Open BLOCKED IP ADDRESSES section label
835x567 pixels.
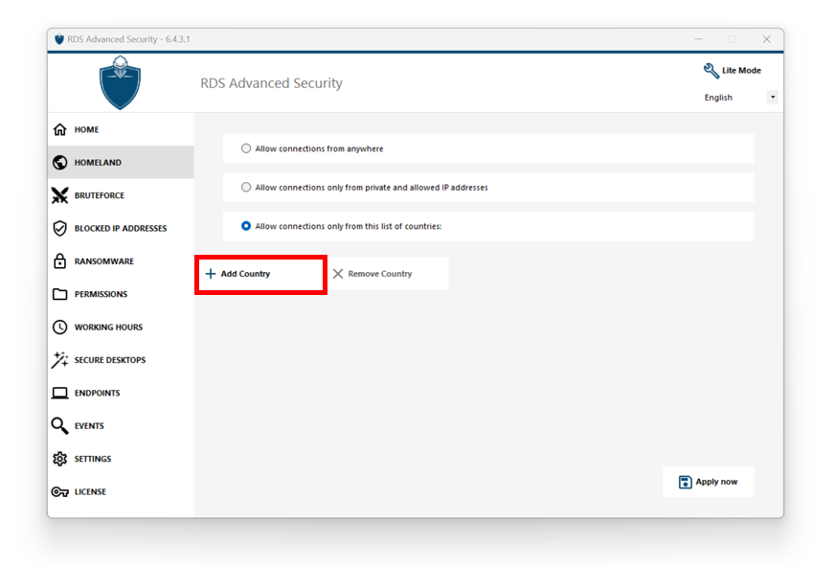tap(121, 228)
